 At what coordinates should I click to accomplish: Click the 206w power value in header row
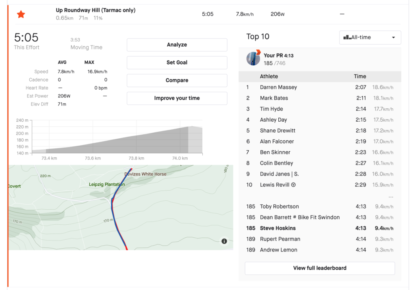pyautogui.click(x=277, y=14)
